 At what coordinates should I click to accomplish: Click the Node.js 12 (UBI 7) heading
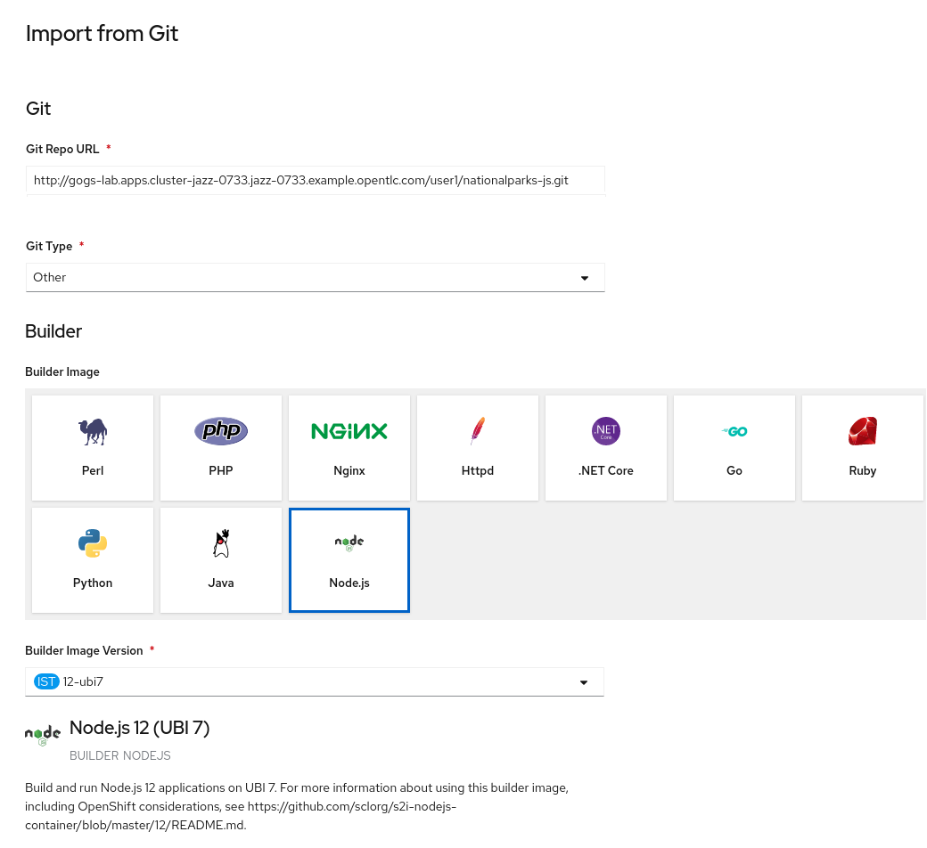pyautogui.click(x=140, y=728)
